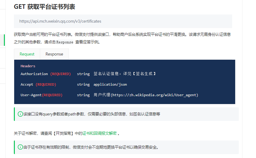Switch to the Request tab
This screenshot has width=256, height=158.
point(27,54)
